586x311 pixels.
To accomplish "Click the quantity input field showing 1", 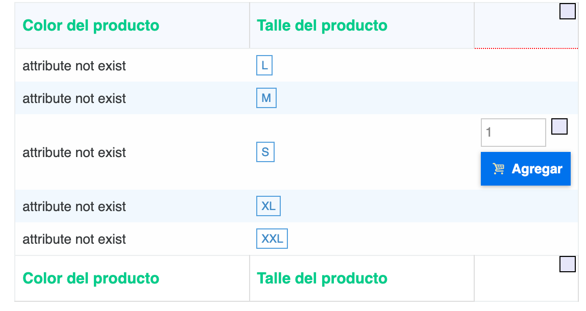I will [513, 133].
